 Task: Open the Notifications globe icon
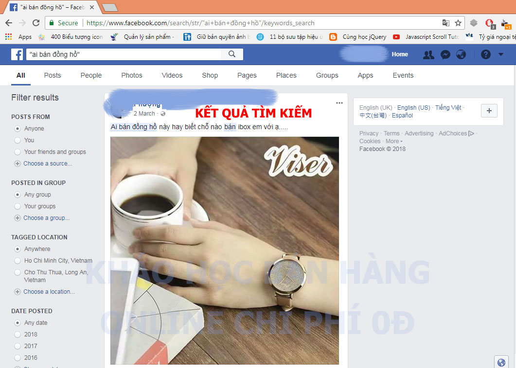[461, 54]
